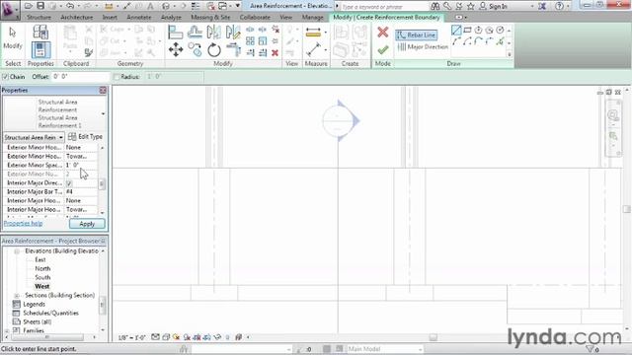The image size is (632, 355).
Task: Close the Properties panel
Action: pos(103,90)
